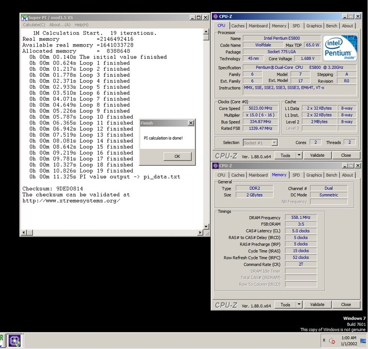Click Tools button in top CPU-Z window
The width and height of the screenshot is (368, 349).
click(285, 155)
